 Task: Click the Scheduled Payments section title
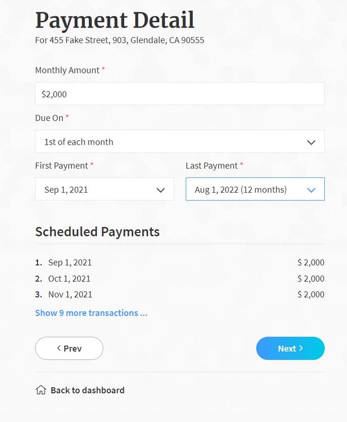coord(97,232)
